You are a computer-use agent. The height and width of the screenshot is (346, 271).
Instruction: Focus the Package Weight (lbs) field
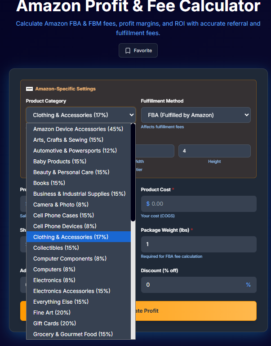pyautogui.click(x=199, y=244)
